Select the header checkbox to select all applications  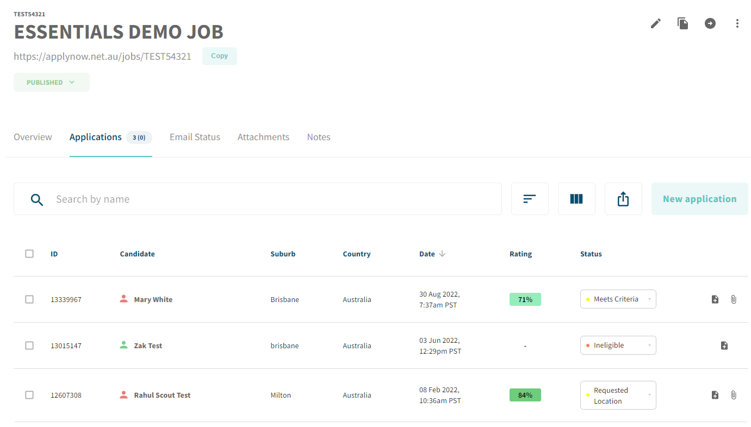pyautogui.click(x=29, y=254)
